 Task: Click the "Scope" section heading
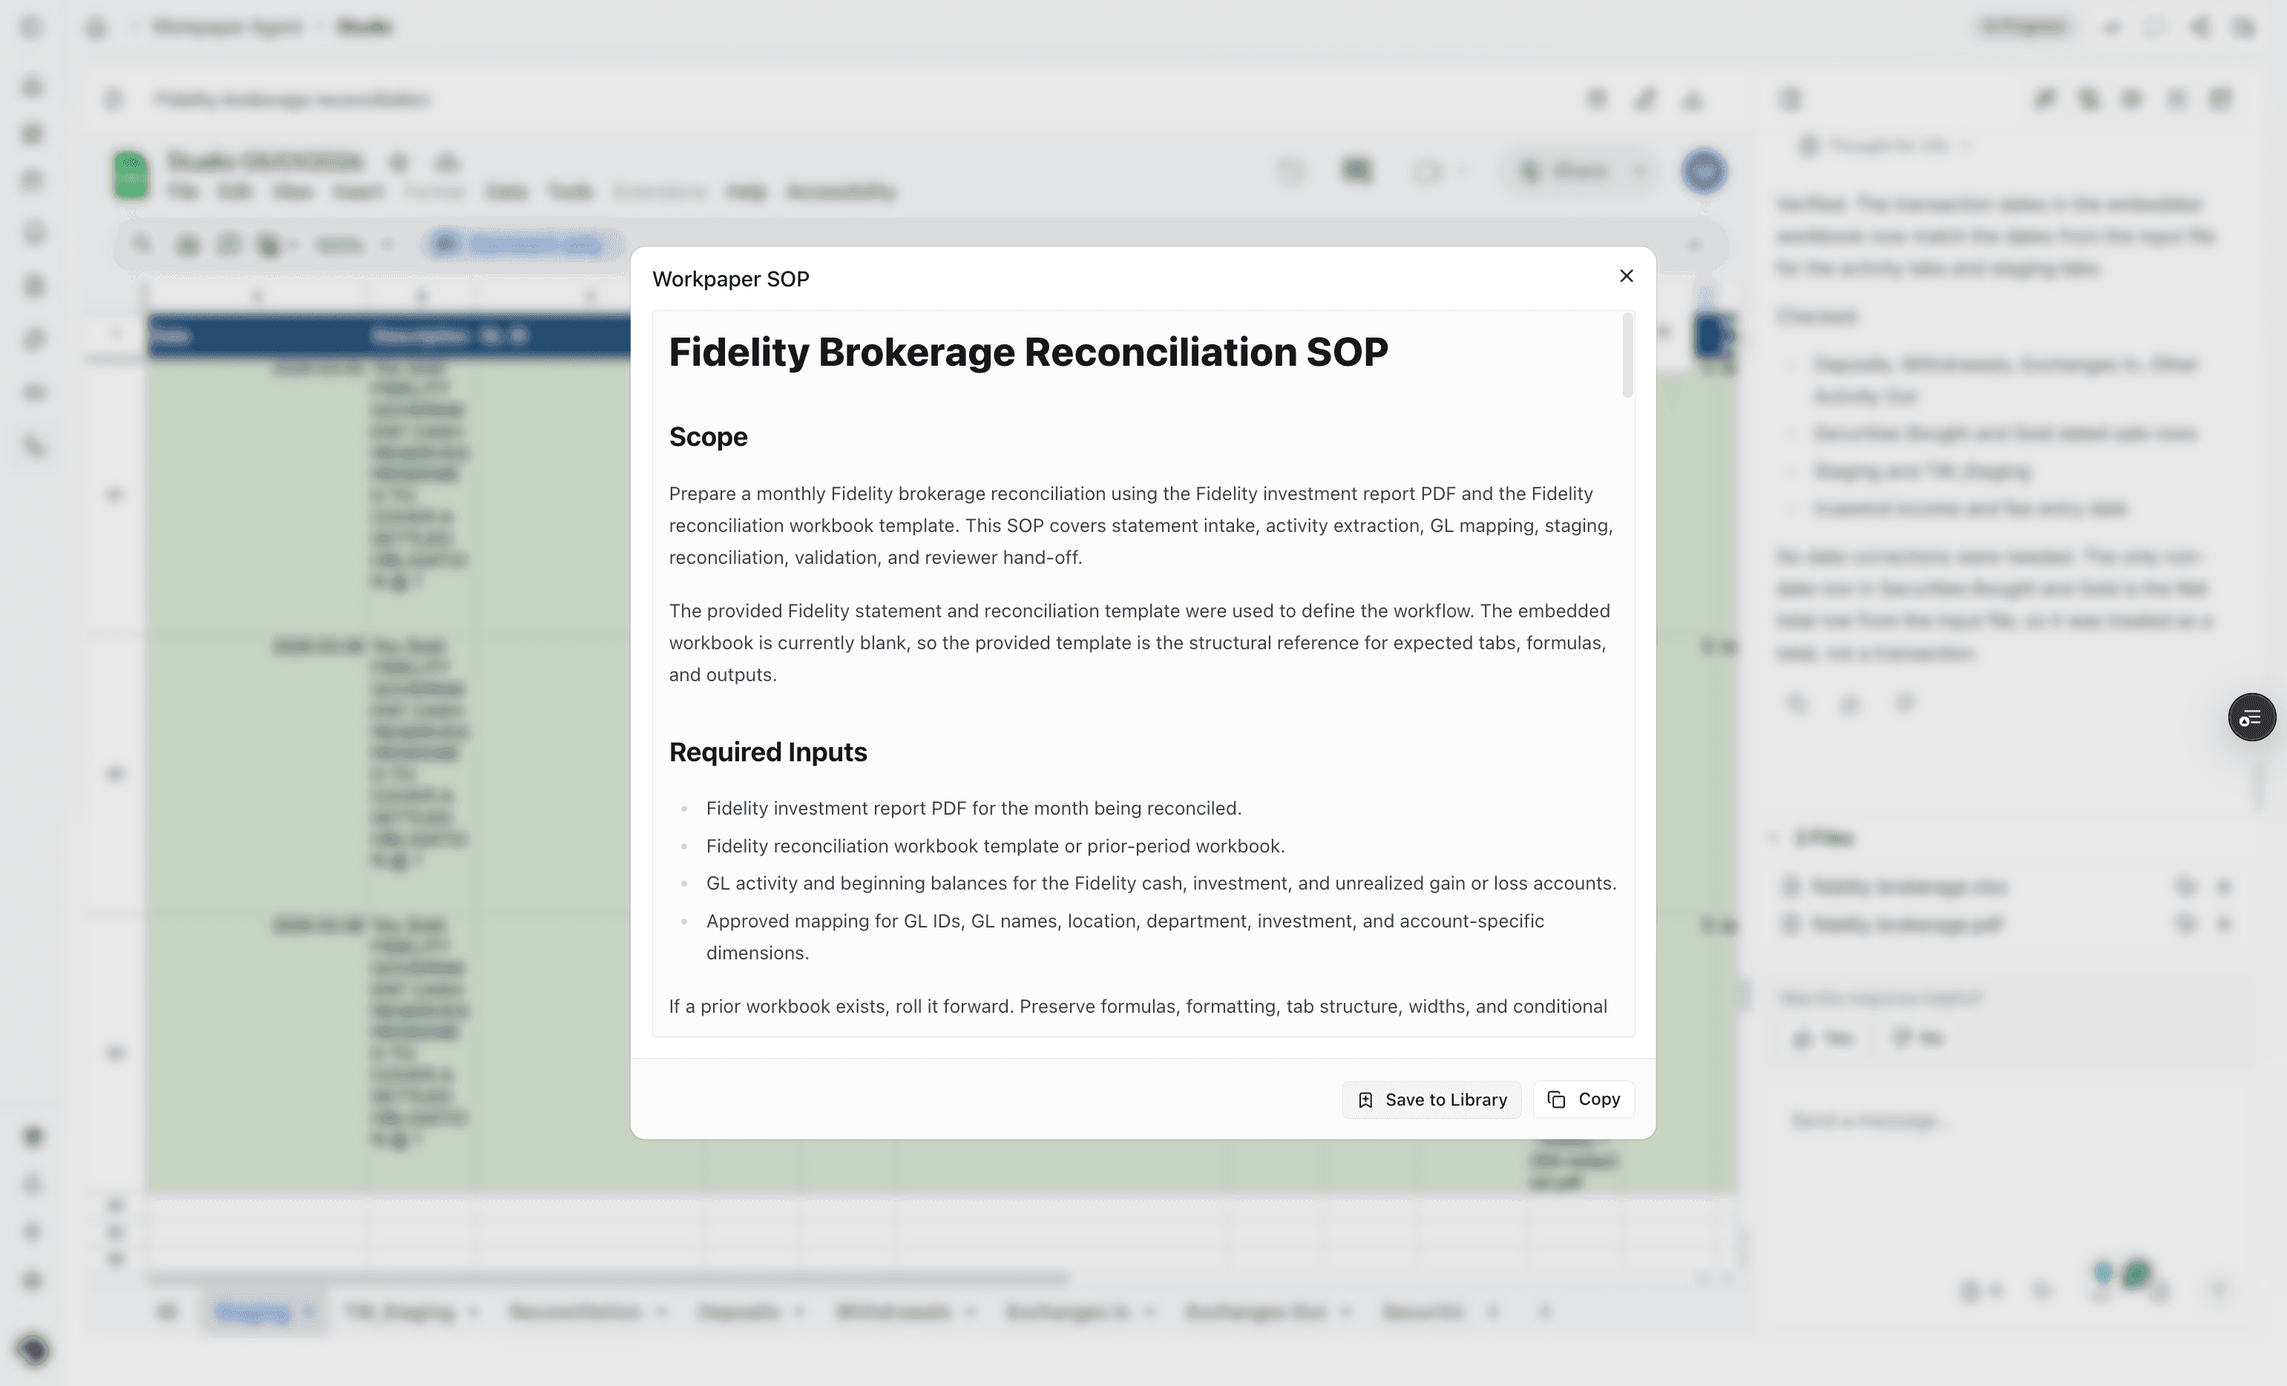[708, 436]
